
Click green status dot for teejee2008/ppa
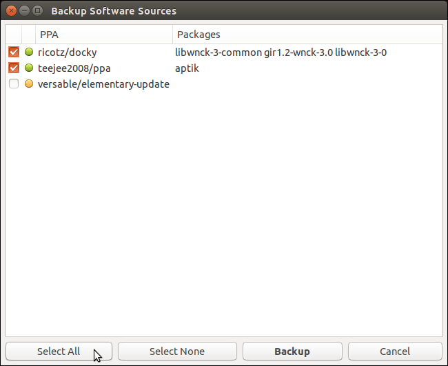tap(29, 68)
